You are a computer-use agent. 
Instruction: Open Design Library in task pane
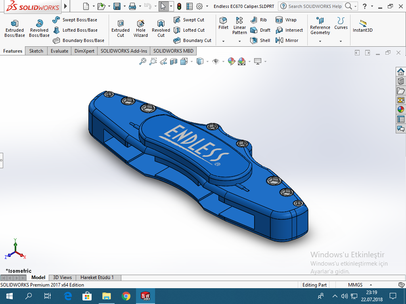point(401,81)
